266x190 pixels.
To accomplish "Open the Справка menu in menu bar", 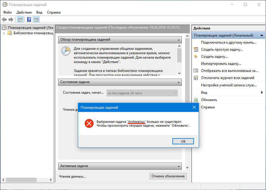I will (x=54, y=12).
